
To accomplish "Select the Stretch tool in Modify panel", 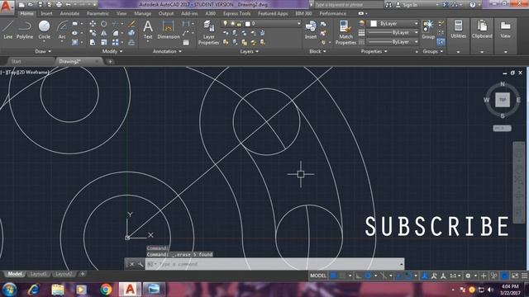I will tap(93, 42).
